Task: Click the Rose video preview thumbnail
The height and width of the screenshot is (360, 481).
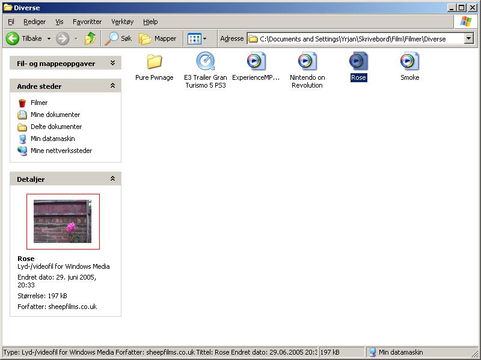Action: (63, 221)
